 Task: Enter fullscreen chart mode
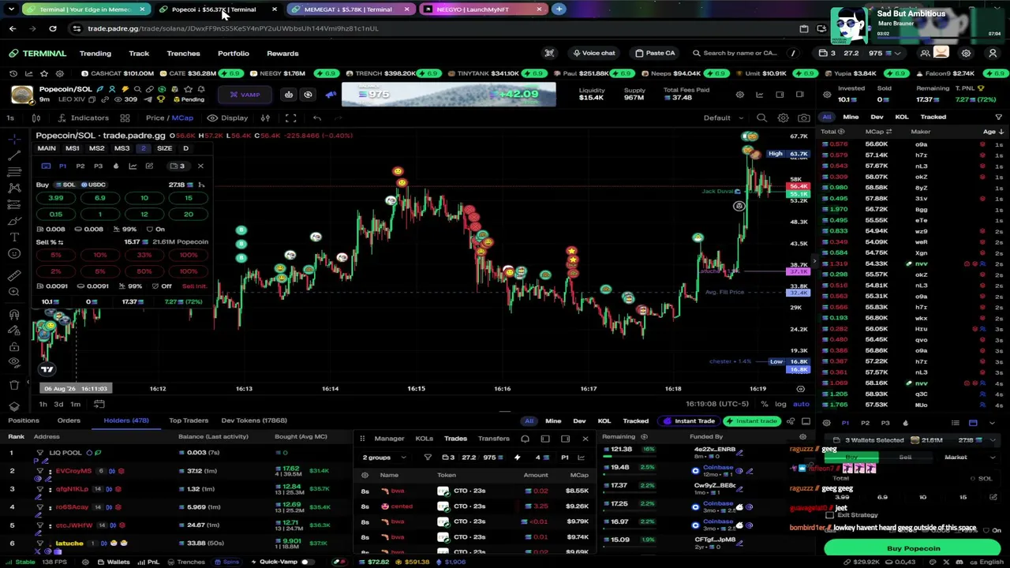coord(290,118)
